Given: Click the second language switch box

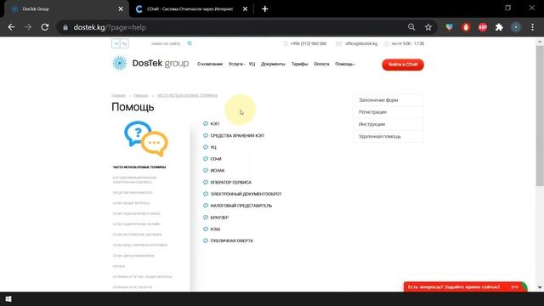Looking at the screenshot, I should (125, 43).
